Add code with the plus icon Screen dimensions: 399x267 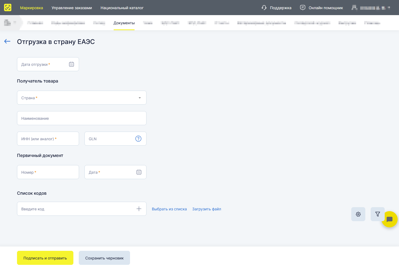139,209
